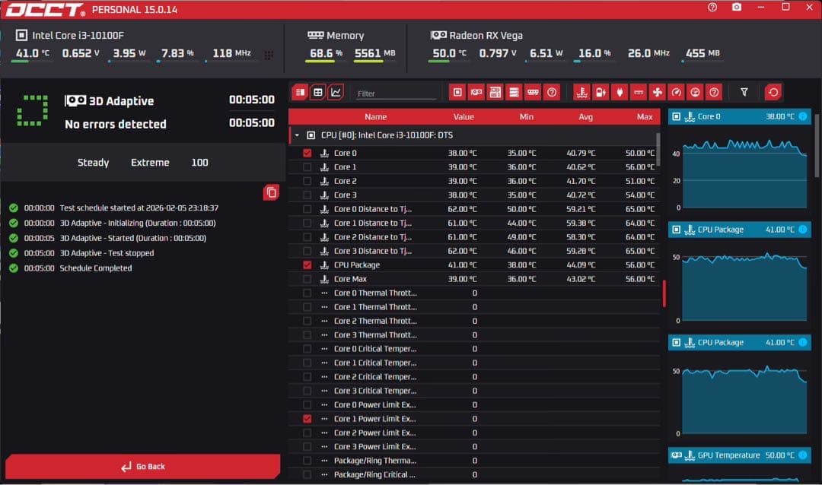The image size is (822, 485).
Task: Check the Core 2 sensor checkbox
Action: pos(307,181)
